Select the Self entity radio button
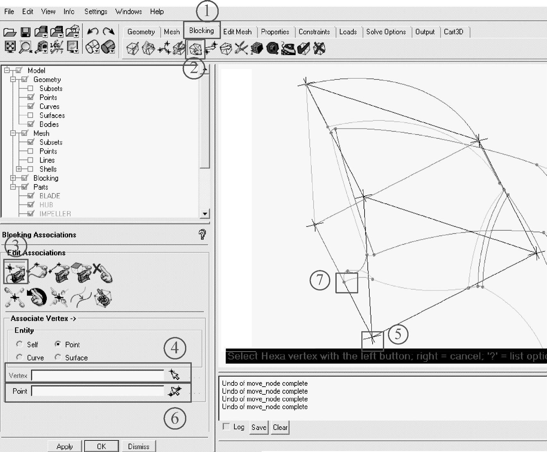Viewport: 547px width, 452px height. [20, 344]
